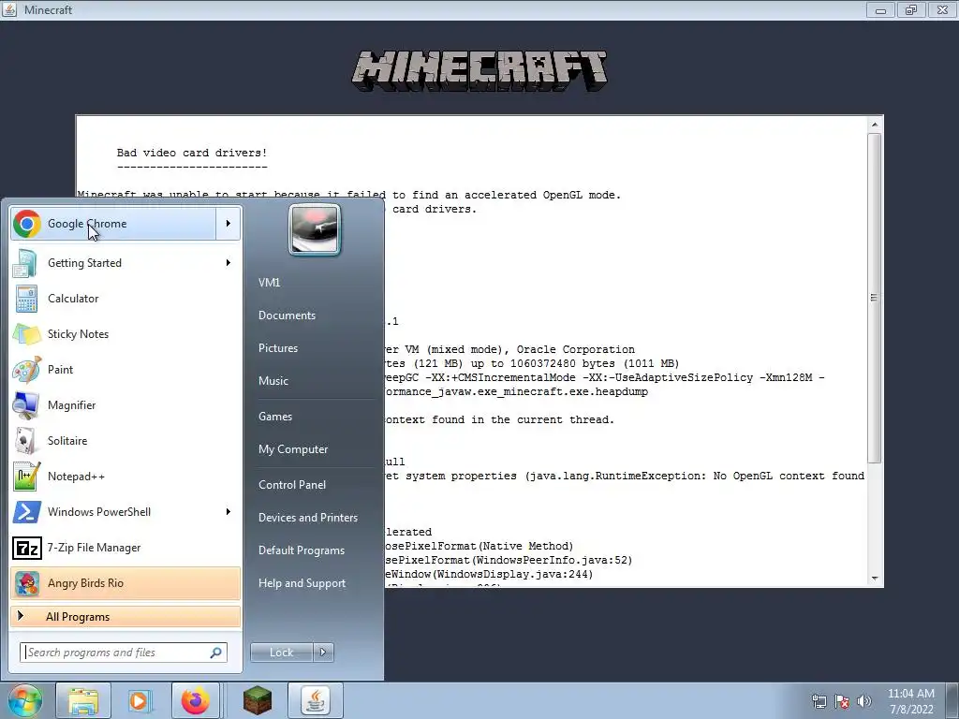959x719 pixels.
Task: Open Windows Explorer from the taskbar
Action: point(83,700)
